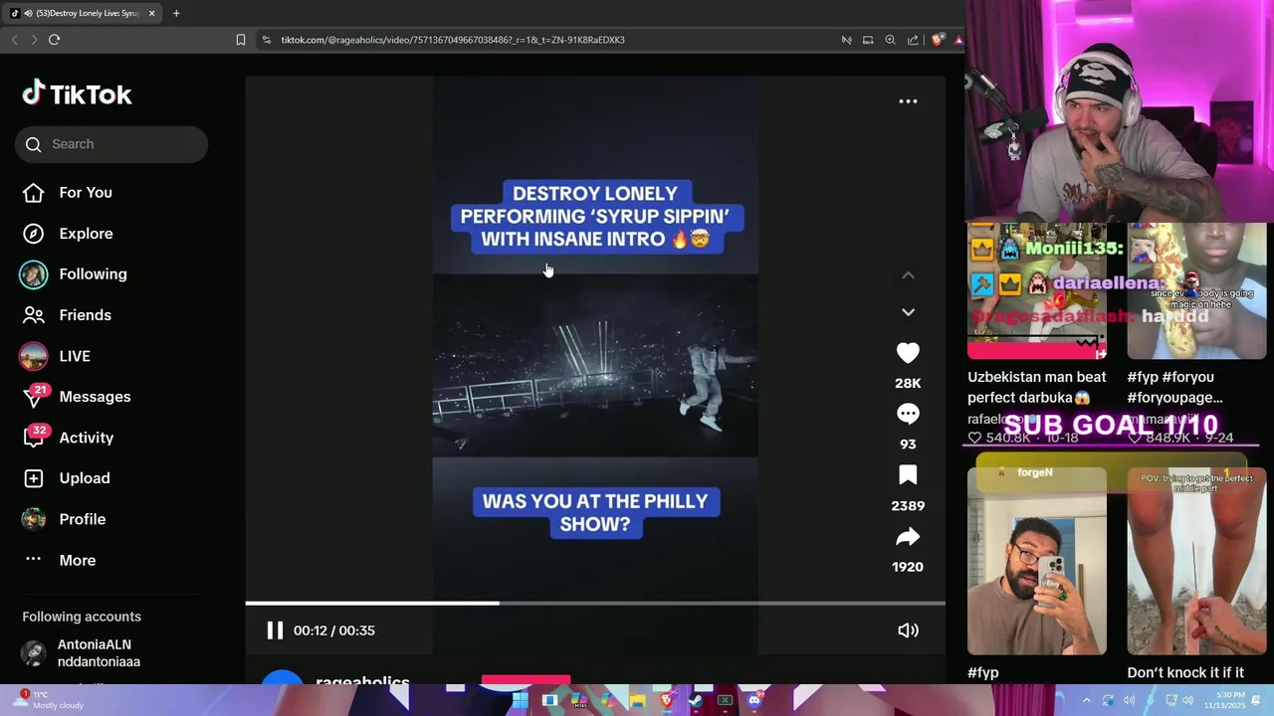
Task: Click the TikTok logo
Action: coord(78,94)
